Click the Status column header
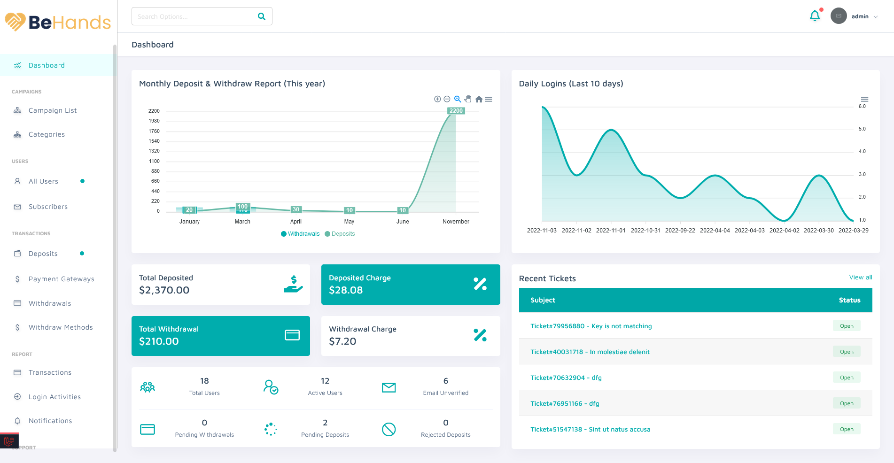Screen dimensions: 894x463 click(850, 300)
